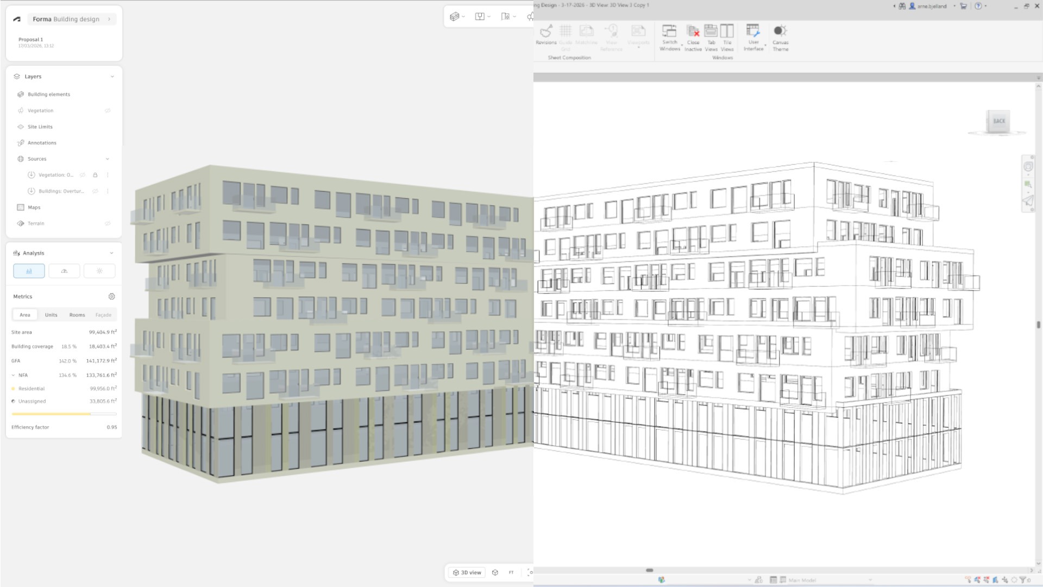Click the lock toggle on Vegetation source
1043x587 pixels.
coord(95,175)
